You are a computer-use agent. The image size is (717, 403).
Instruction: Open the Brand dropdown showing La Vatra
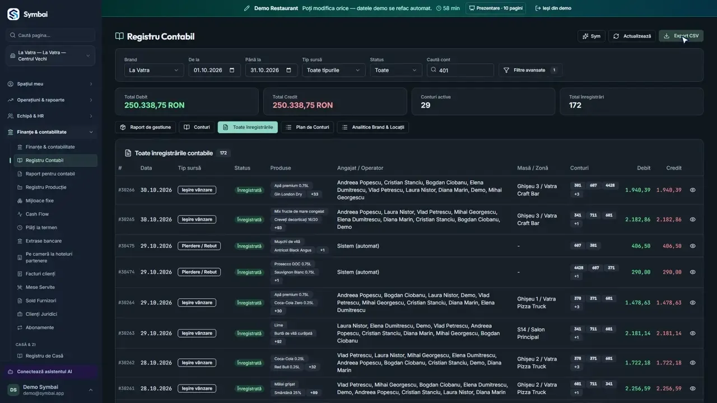tap(154, 70)
